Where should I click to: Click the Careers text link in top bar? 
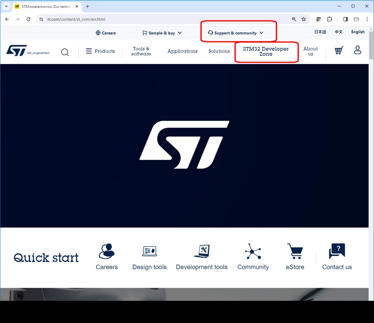point(109,33)
